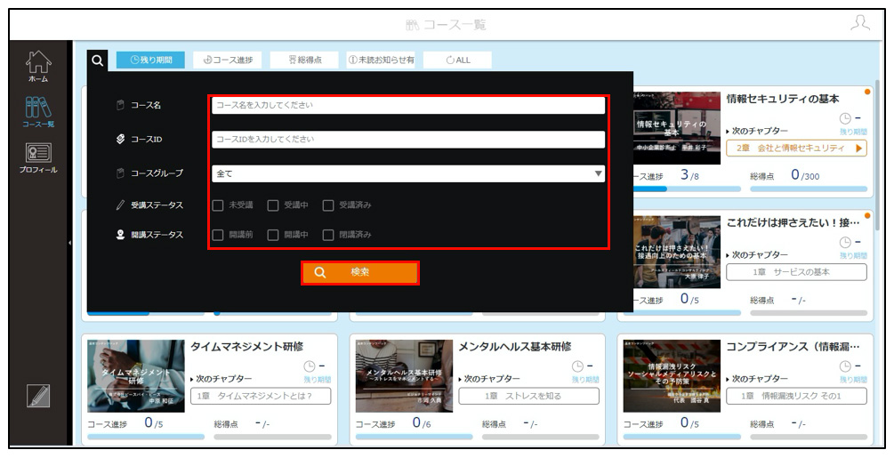Open chapter 1章 サービスの基本 button
894x458 pixels.
click(796, 272)
